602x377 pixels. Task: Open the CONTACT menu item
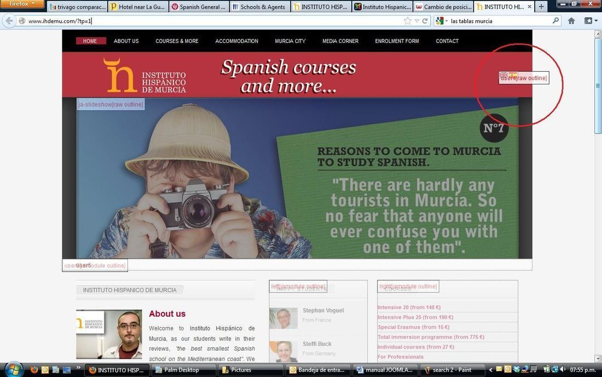(447, 41)
